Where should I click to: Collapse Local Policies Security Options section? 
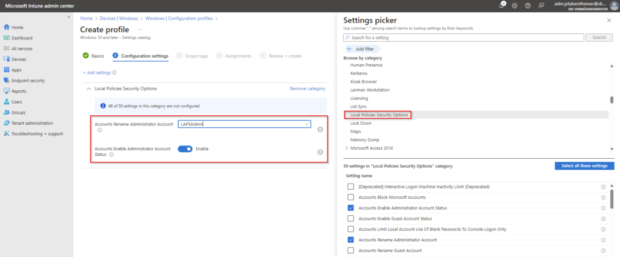(x=88, y=88)
